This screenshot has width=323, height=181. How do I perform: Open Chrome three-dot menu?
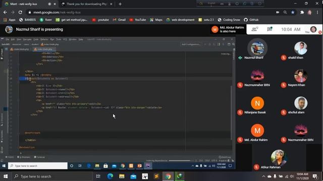(317, 12)
